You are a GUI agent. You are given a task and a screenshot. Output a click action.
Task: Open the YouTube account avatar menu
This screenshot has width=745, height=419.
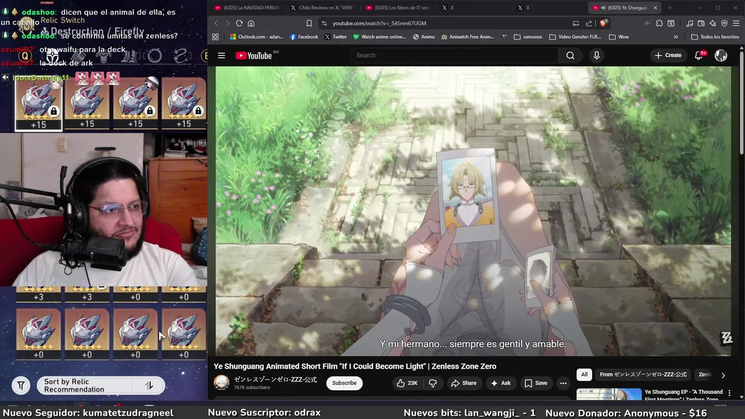pyautogui.click(x=721, y=55)
